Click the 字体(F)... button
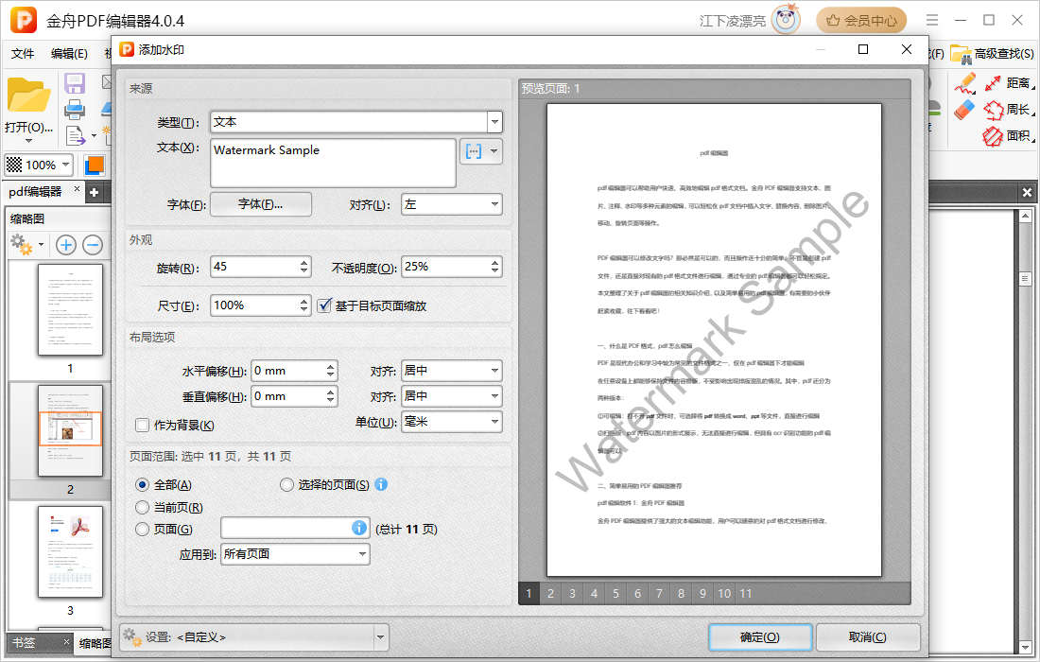 pyautogui.click(x=261, y=204)
